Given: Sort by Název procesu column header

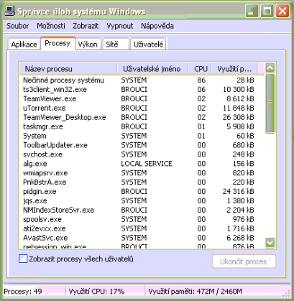Looking at the screenshot, I should pos(68,69).
